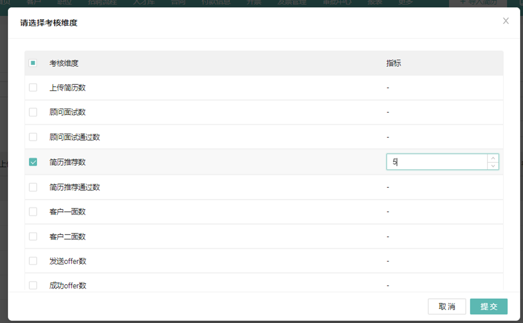Select the 简历推荐通过数 row label

coord(75,187)
